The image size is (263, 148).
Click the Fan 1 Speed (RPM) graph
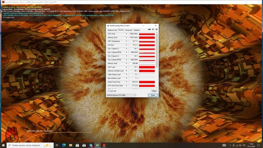(147, 52)
